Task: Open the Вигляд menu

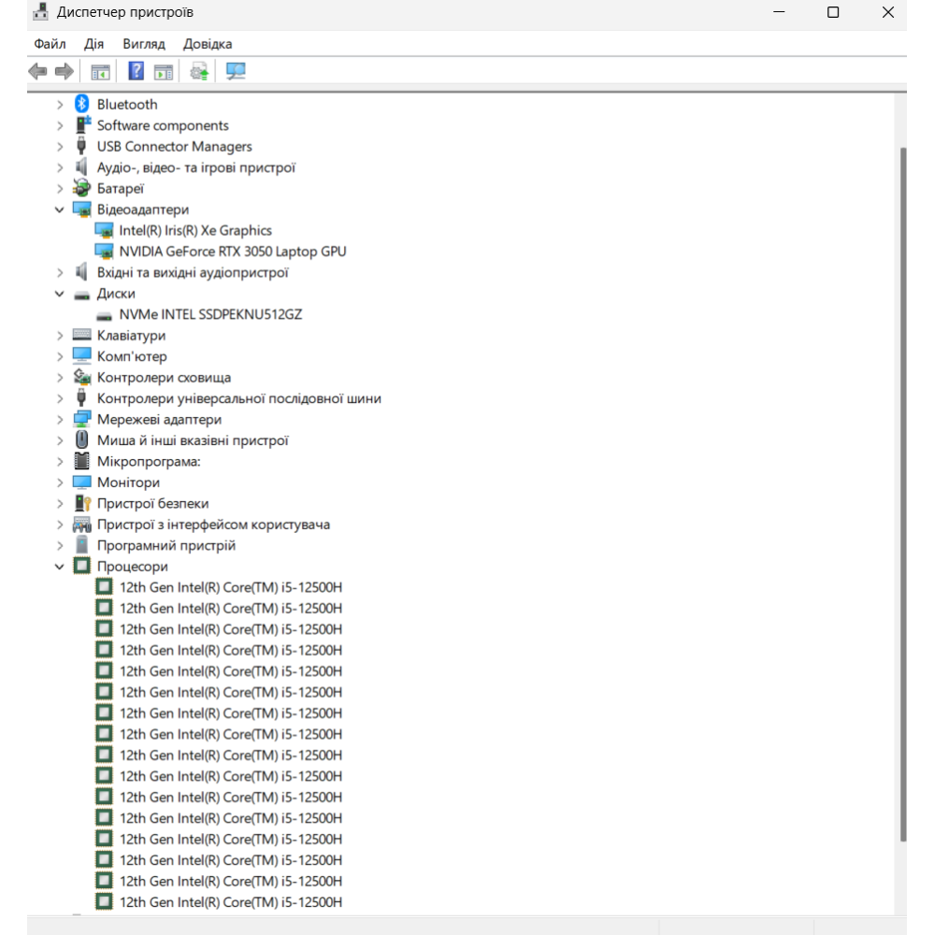Action: [143, 44]
